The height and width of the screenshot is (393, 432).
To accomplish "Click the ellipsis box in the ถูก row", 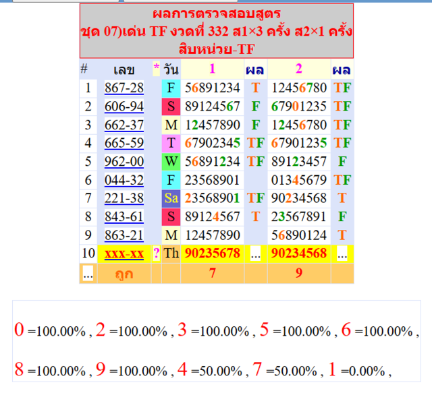I will coord(88,274).
